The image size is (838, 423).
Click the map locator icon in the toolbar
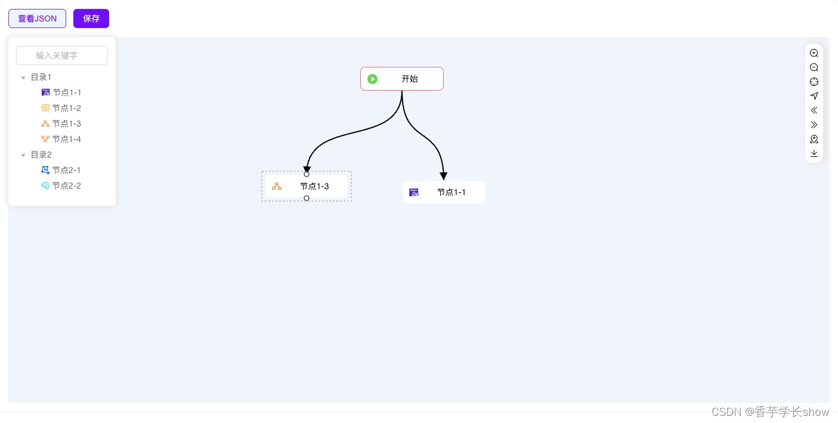(x=814, y=139)
